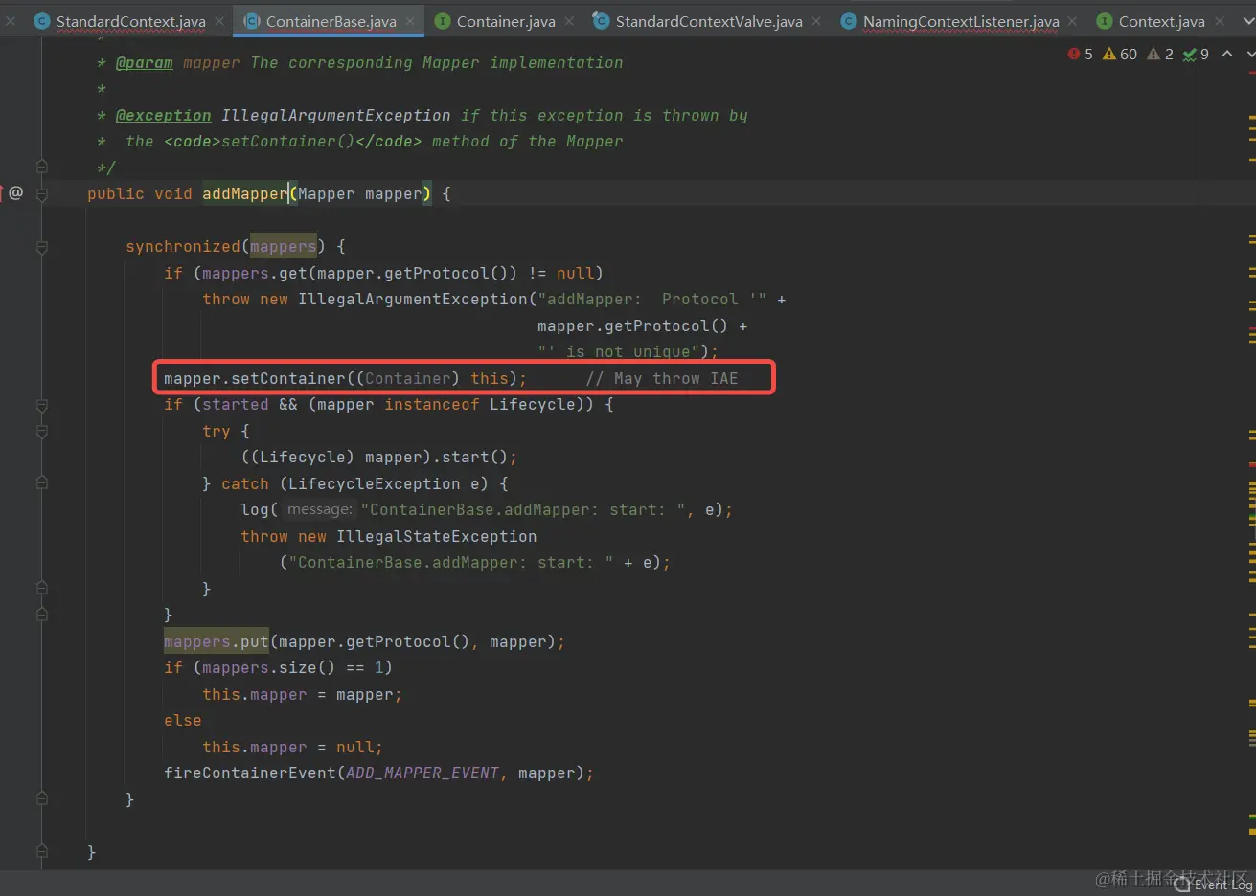Open the Event Log
Image resolution: width=1256 pixels, height=896 pixels.
(x=1213, y=885)
